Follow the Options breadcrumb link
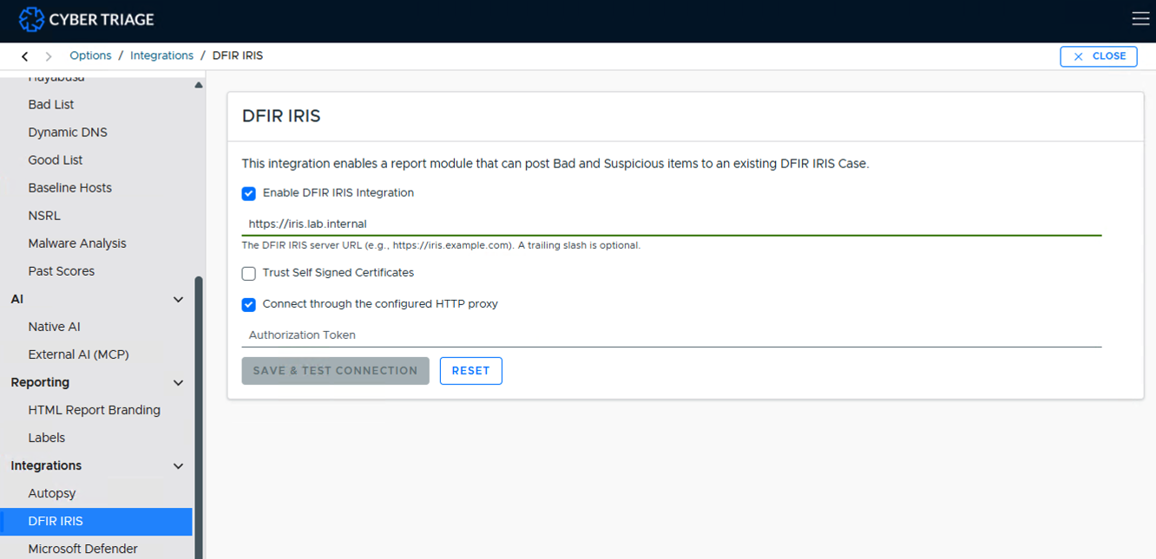The height and width of the screenshot is (559, 1156). tap(90, 55)
